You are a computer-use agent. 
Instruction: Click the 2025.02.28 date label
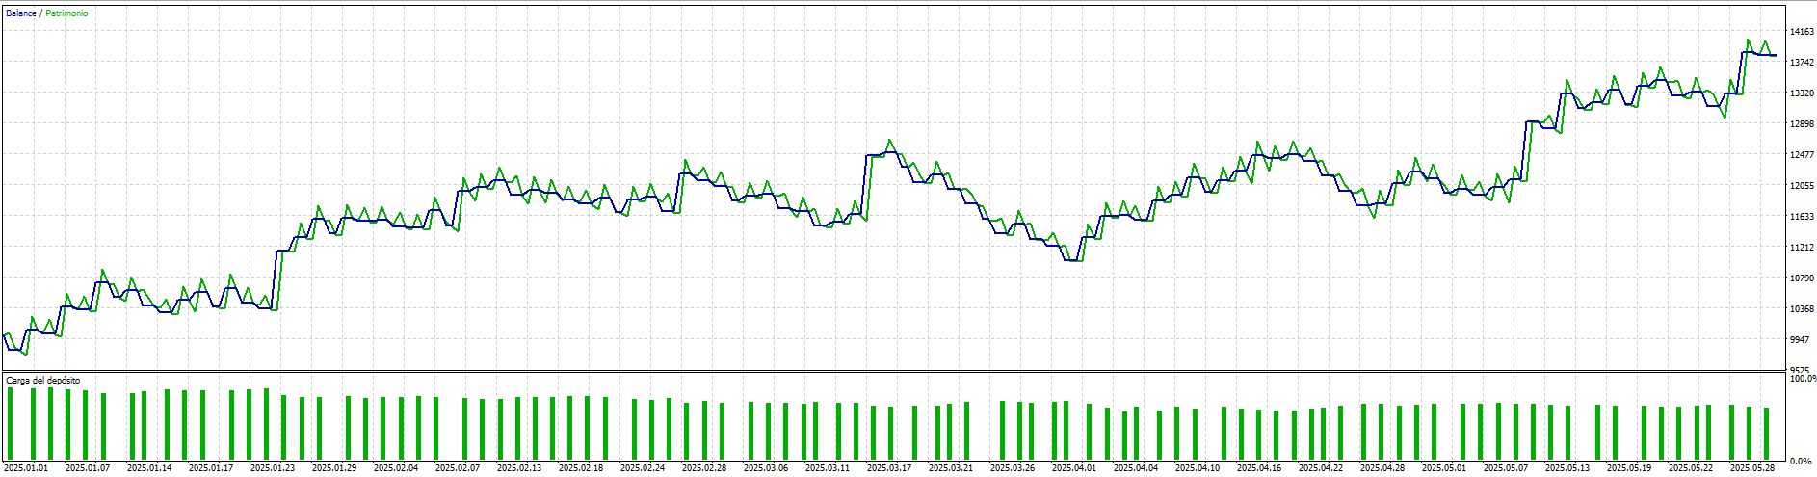pos(704,468)
